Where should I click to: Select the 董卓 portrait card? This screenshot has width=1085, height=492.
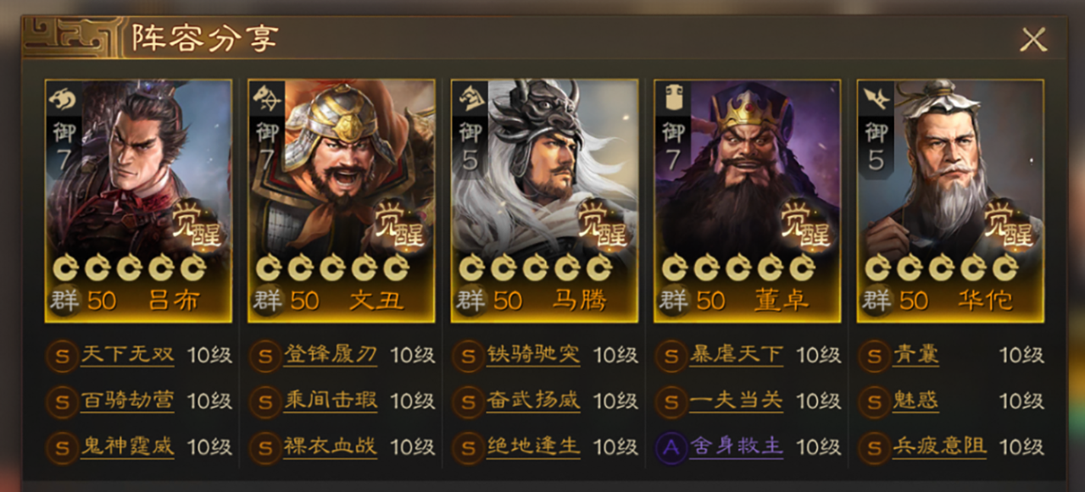[x=747, y=201]
